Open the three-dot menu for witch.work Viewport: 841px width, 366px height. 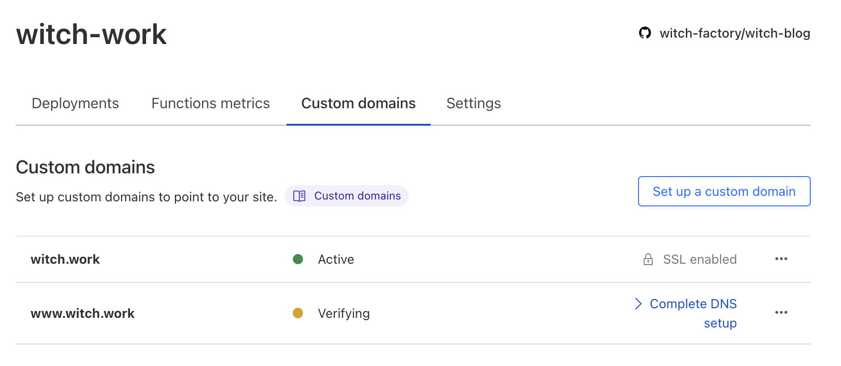(781, 259)
